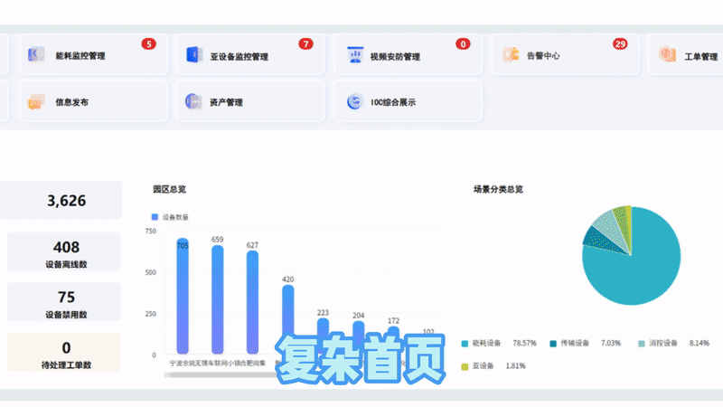Open the 工单管理 module icon
Image resolution: width=723 pixels, height=407 pixels.
[x=667, y=54]
